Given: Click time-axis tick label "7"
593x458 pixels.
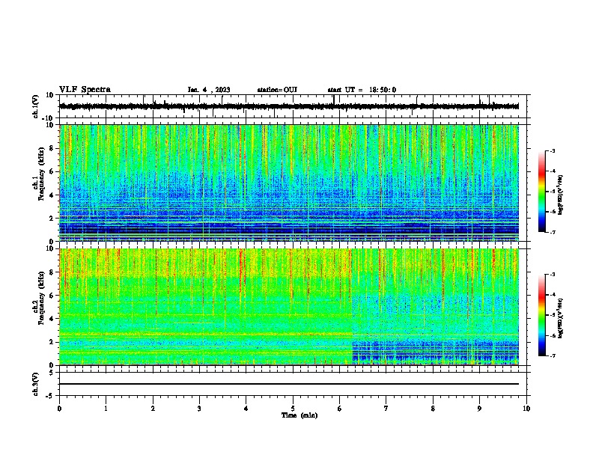Looking at the screenshot, I should click(386, 409).
